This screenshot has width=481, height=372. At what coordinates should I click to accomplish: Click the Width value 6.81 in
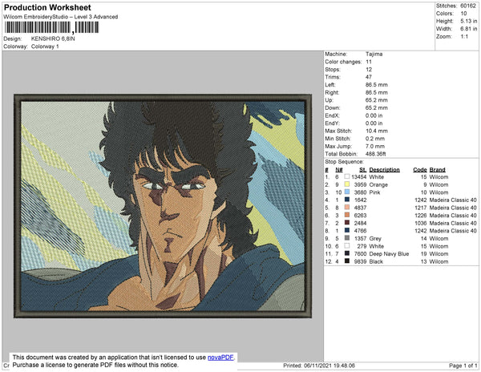(469, 29)
